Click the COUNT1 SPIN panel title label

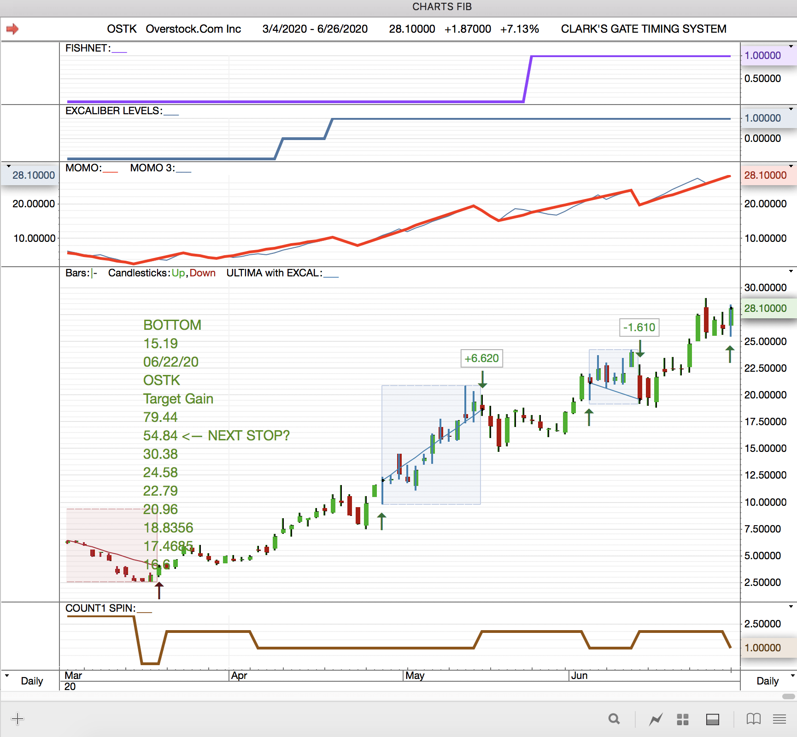click(100, 608)
